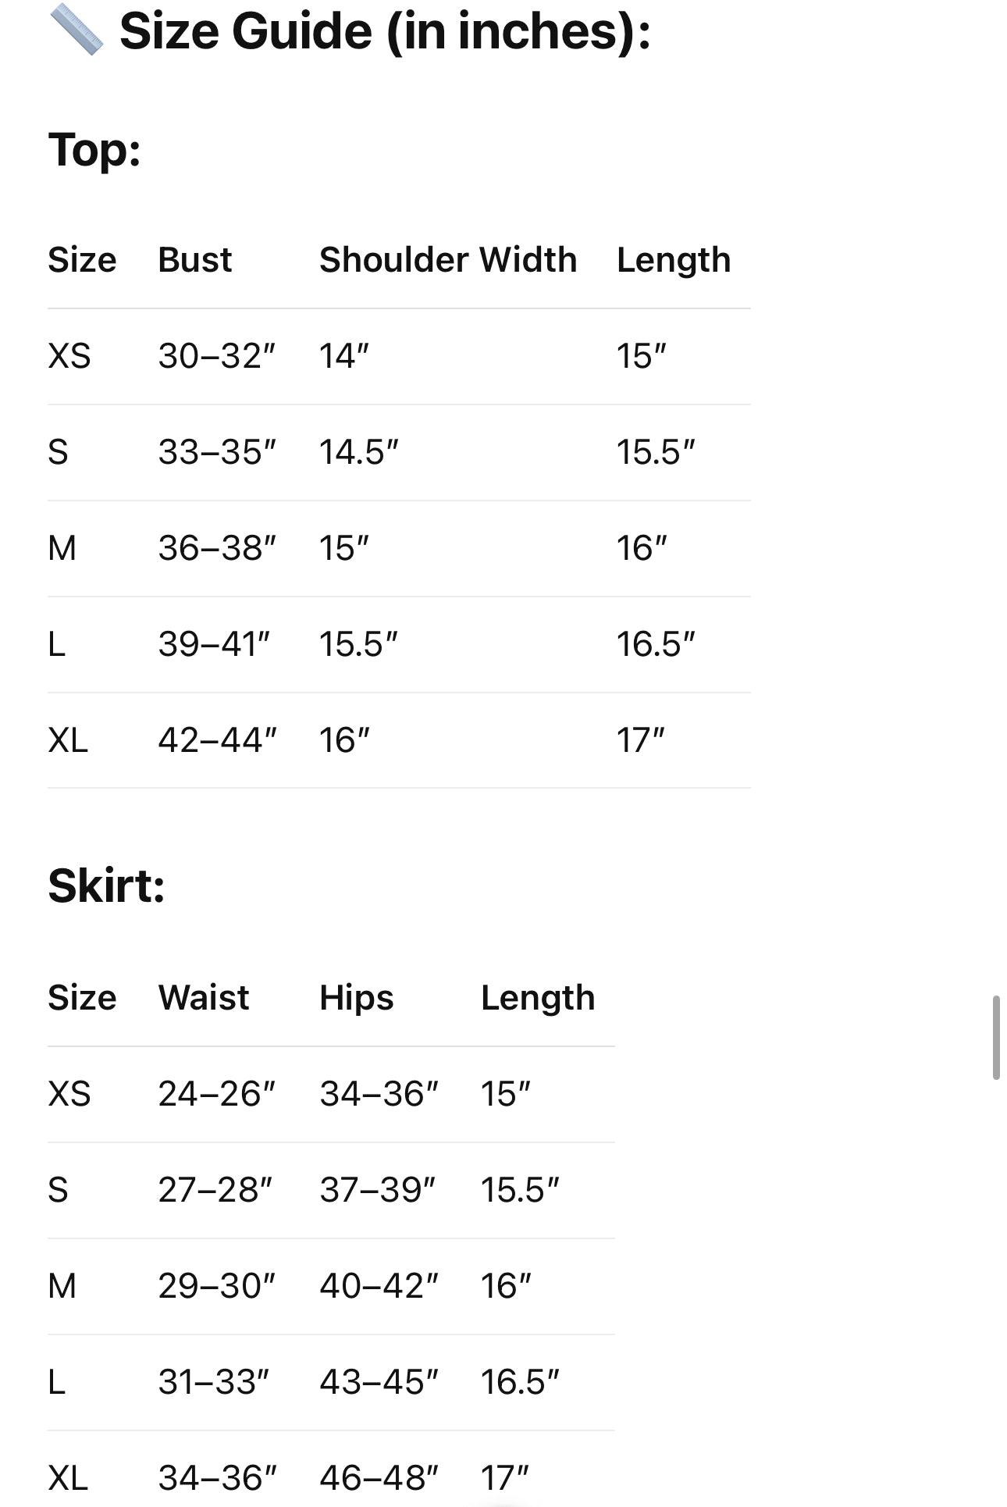Screen dimensions: 1007x1507
Task: Select the Skirt: section heading
Action: click(106, 886)
